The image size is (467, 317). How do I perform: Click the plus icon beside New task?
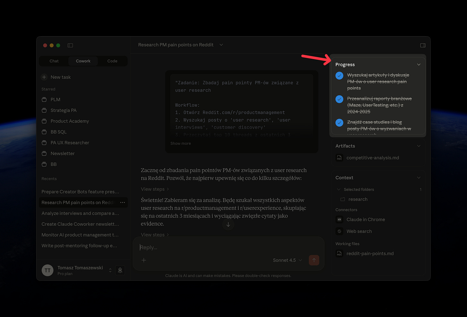44,77
